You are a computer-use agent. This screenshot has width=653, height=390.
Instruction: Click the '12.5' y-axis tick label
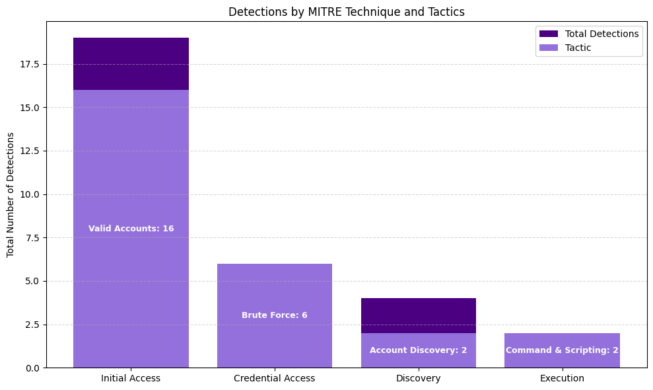[x=30, y=151]
